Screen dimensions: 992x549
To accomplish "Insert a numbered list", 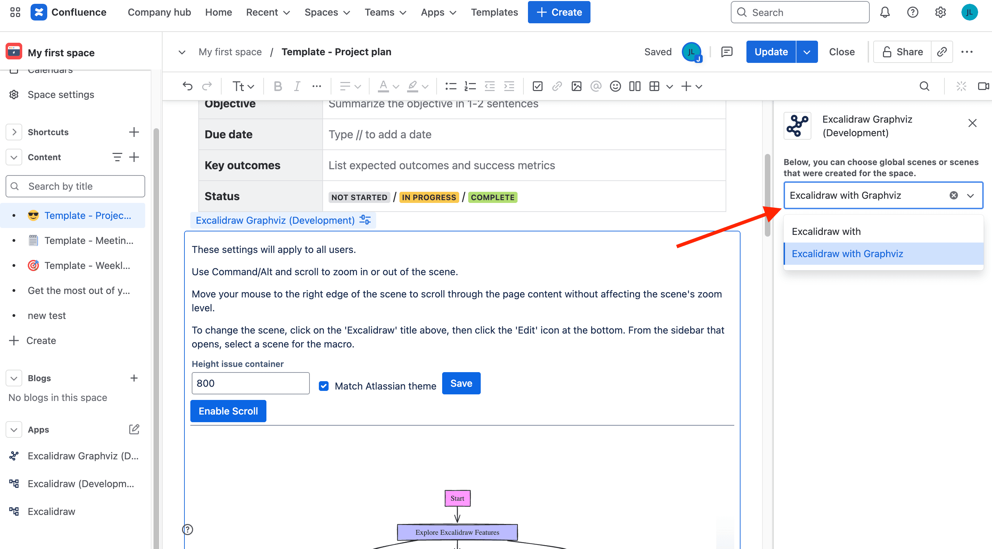I will point(470,86).
